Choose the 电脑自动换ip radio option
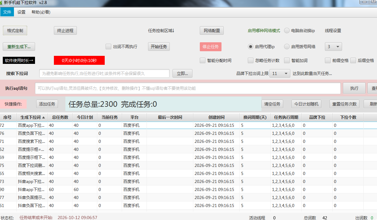The image size is (377, 220). click(287, 31)
